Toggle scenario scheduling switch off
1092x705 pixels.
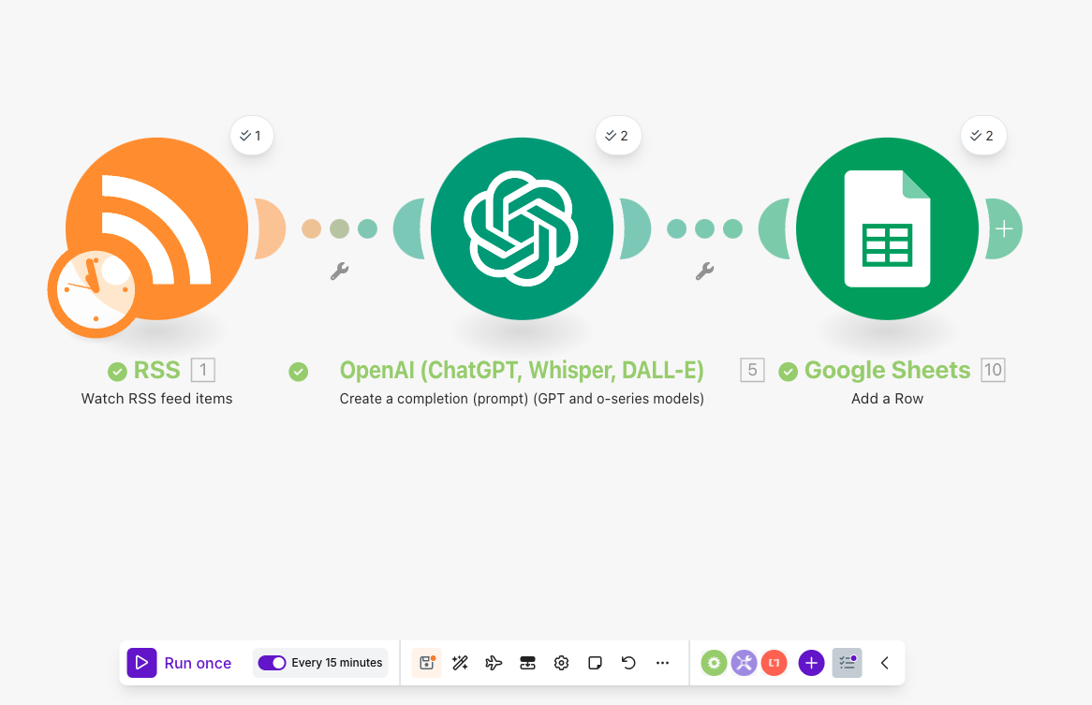click(x=272, y=663)
